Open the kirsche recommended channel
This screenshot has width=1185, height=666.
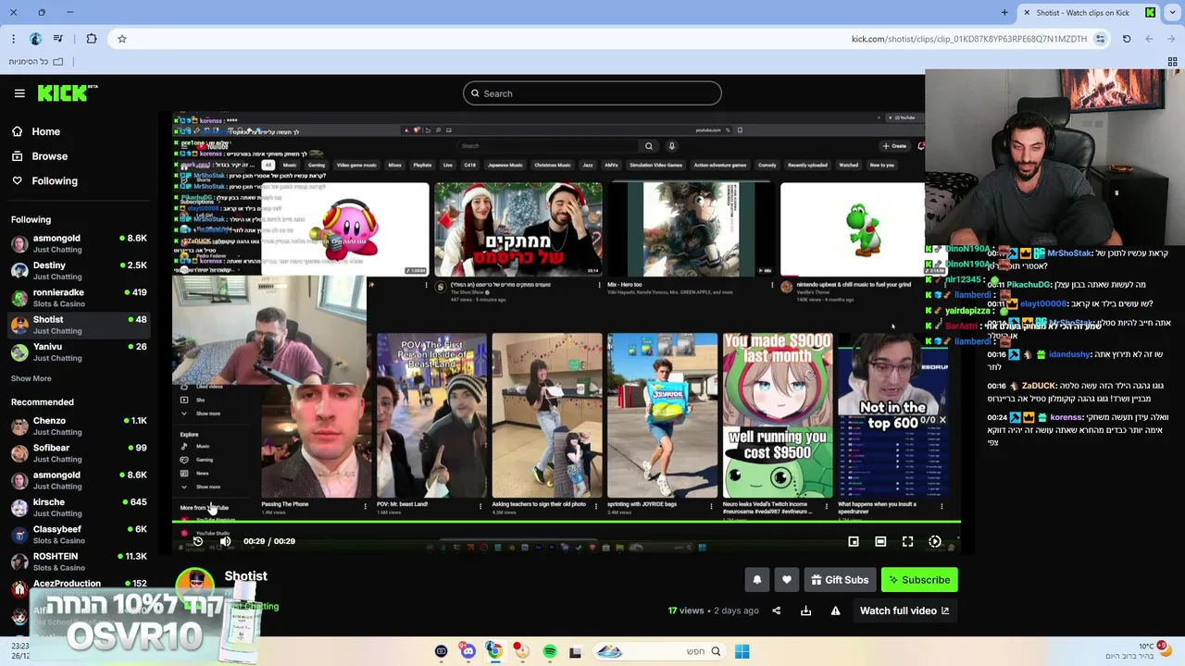(x=79, y=508)
